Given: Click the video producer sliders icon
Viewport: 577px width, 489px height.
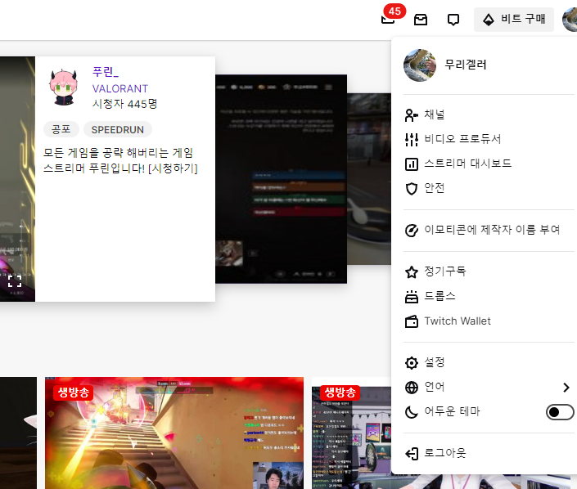Looking at the screenshot, I should click(x=412, y=139).
